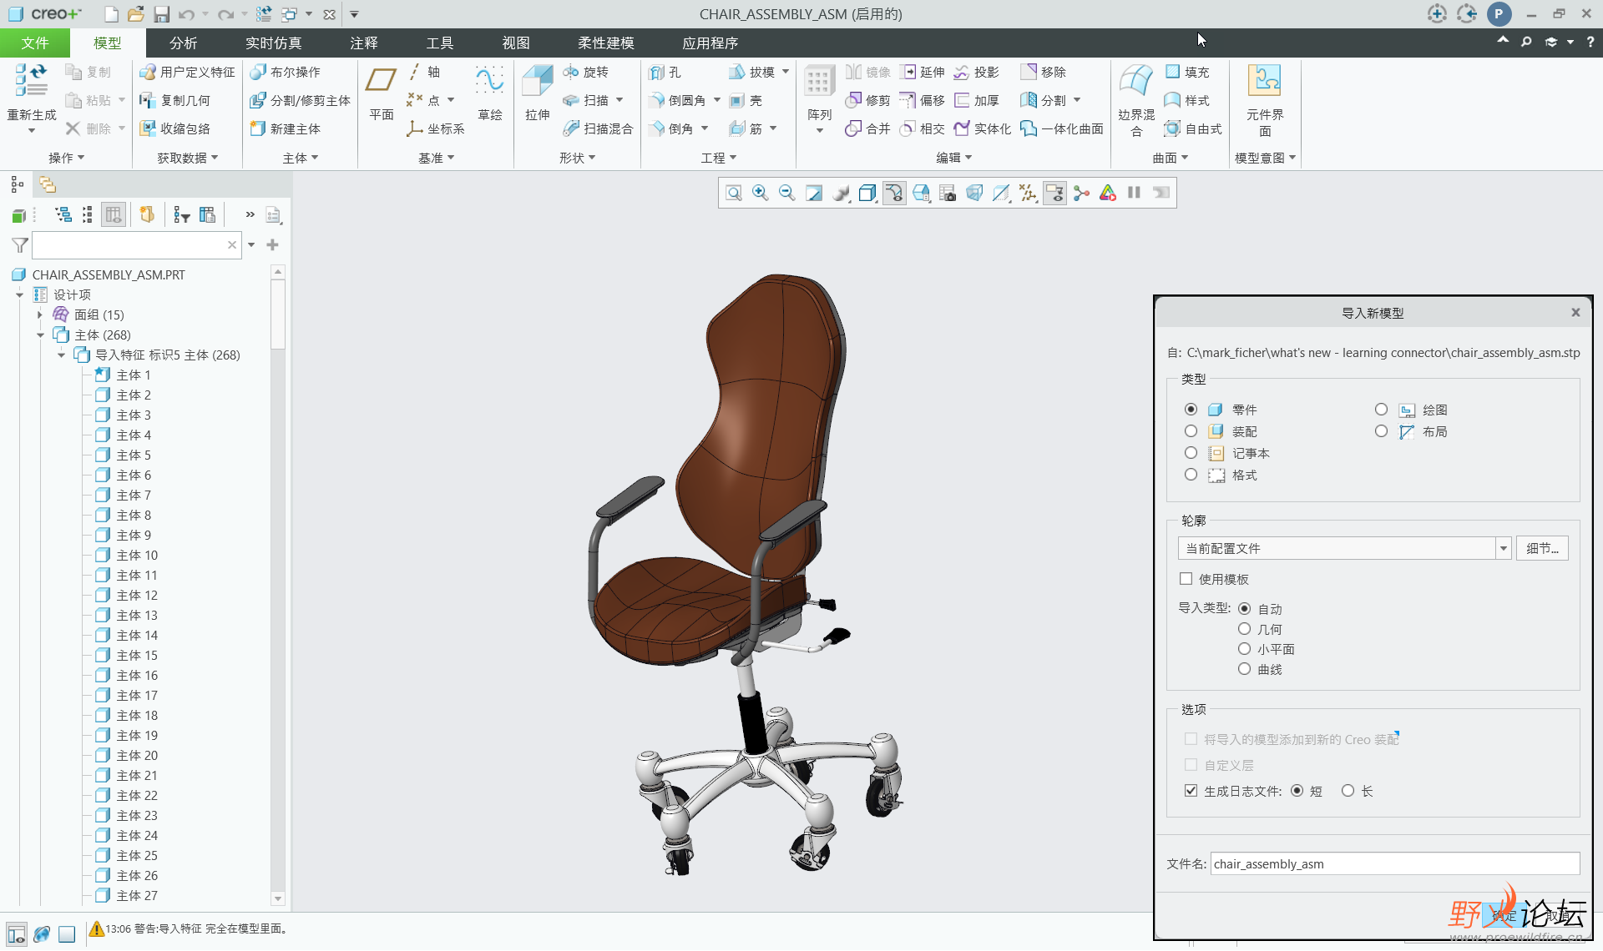
Task: Select the Solidify (实体化) tool
Action: click(982, 128)
